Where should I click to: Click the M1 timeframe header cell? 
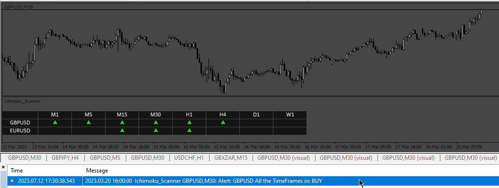coord(55,114)
